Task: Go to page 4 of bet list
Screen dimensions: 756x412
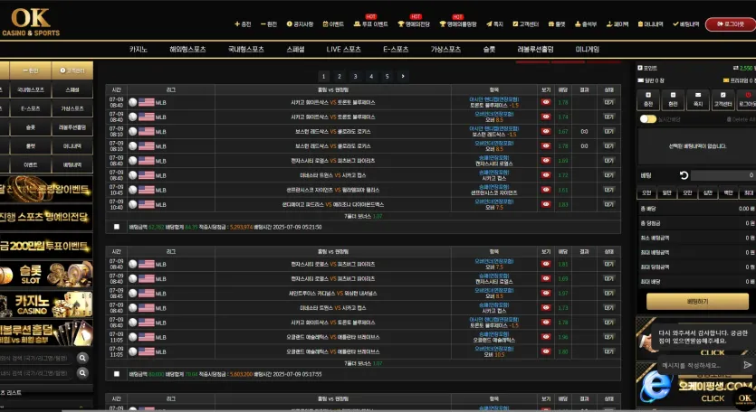Action: 371,76
